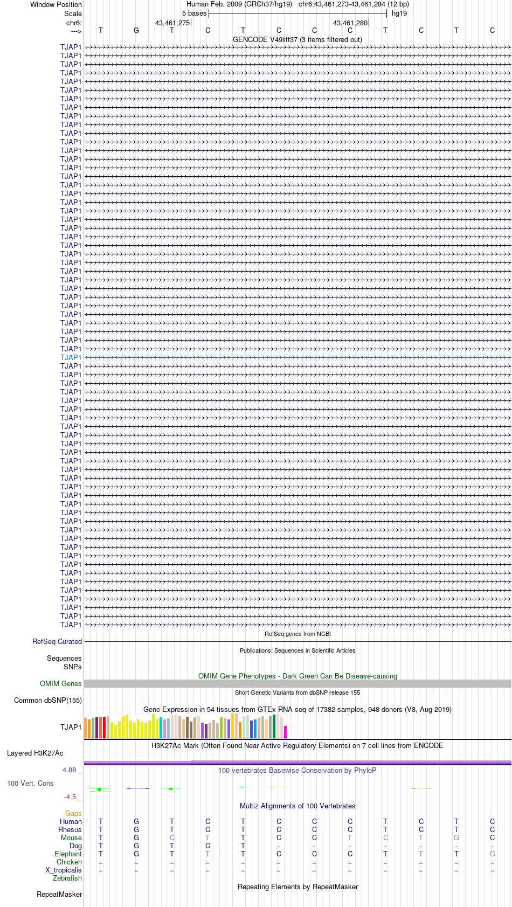Click the Human alignment row label
This screenshot has width=512, height=907.
coord(71,821)
